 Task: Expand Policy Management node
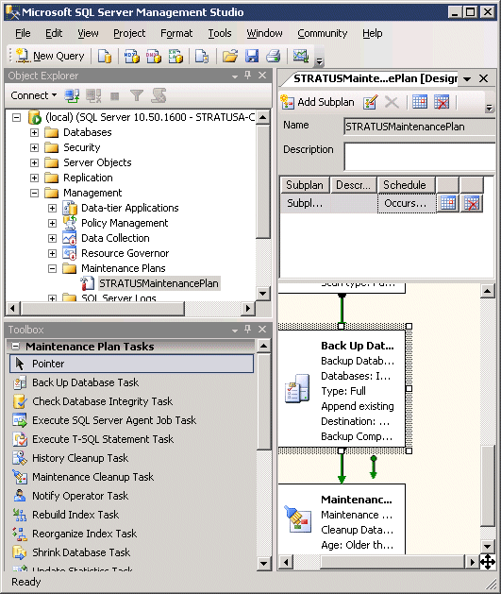(52, 224)
